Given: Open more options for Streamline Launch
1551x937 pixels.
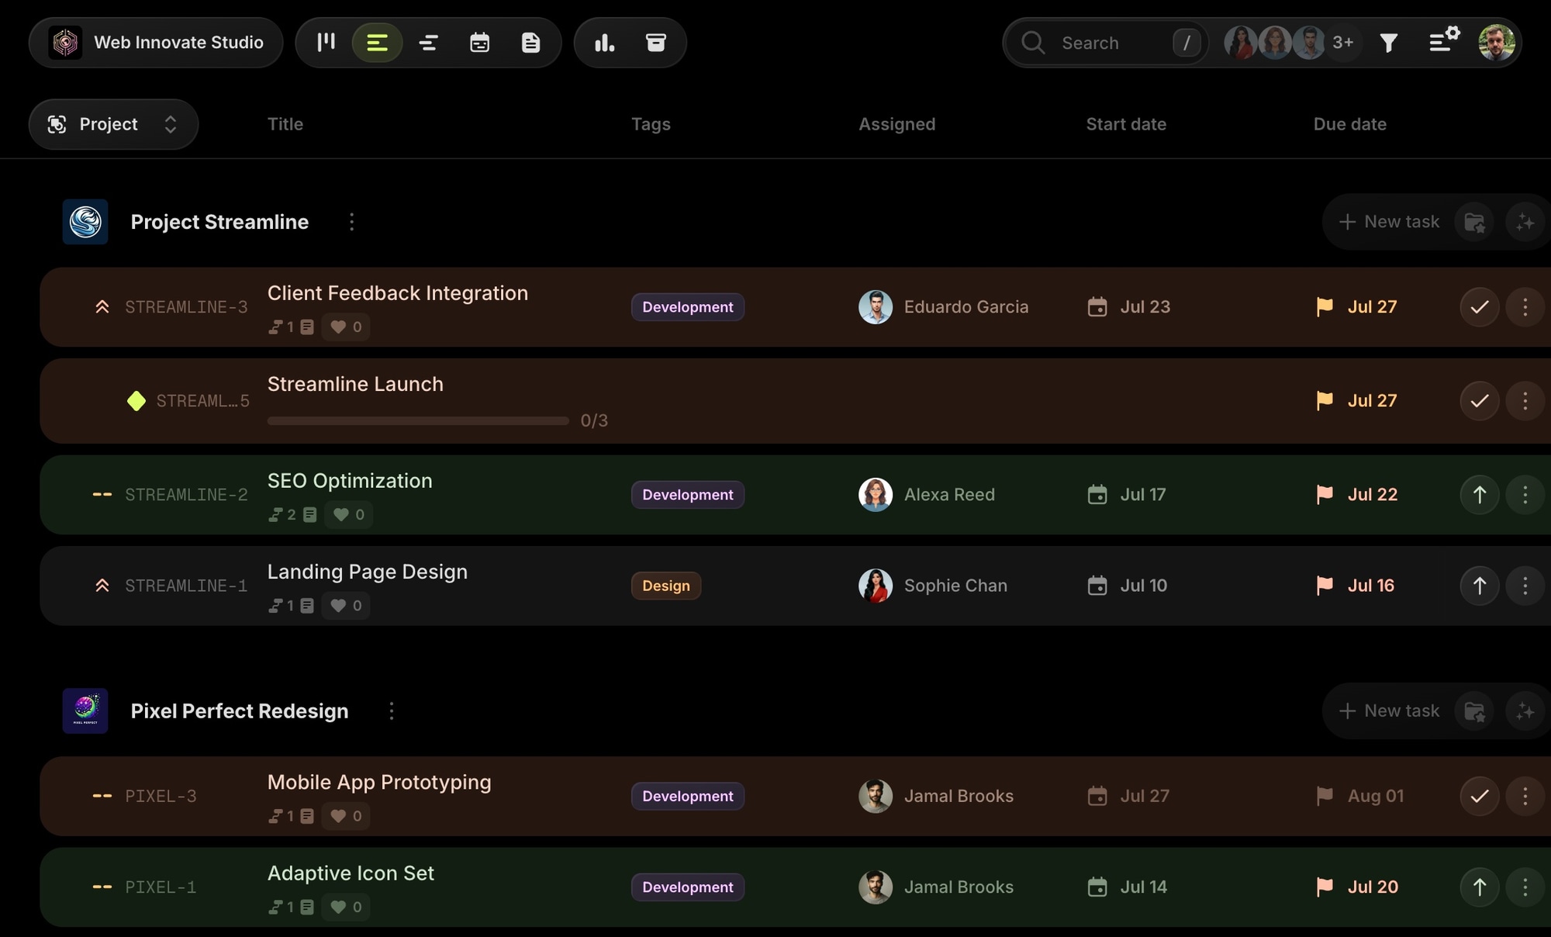Looking at the screenshot, I should [x=1525, y=401].
